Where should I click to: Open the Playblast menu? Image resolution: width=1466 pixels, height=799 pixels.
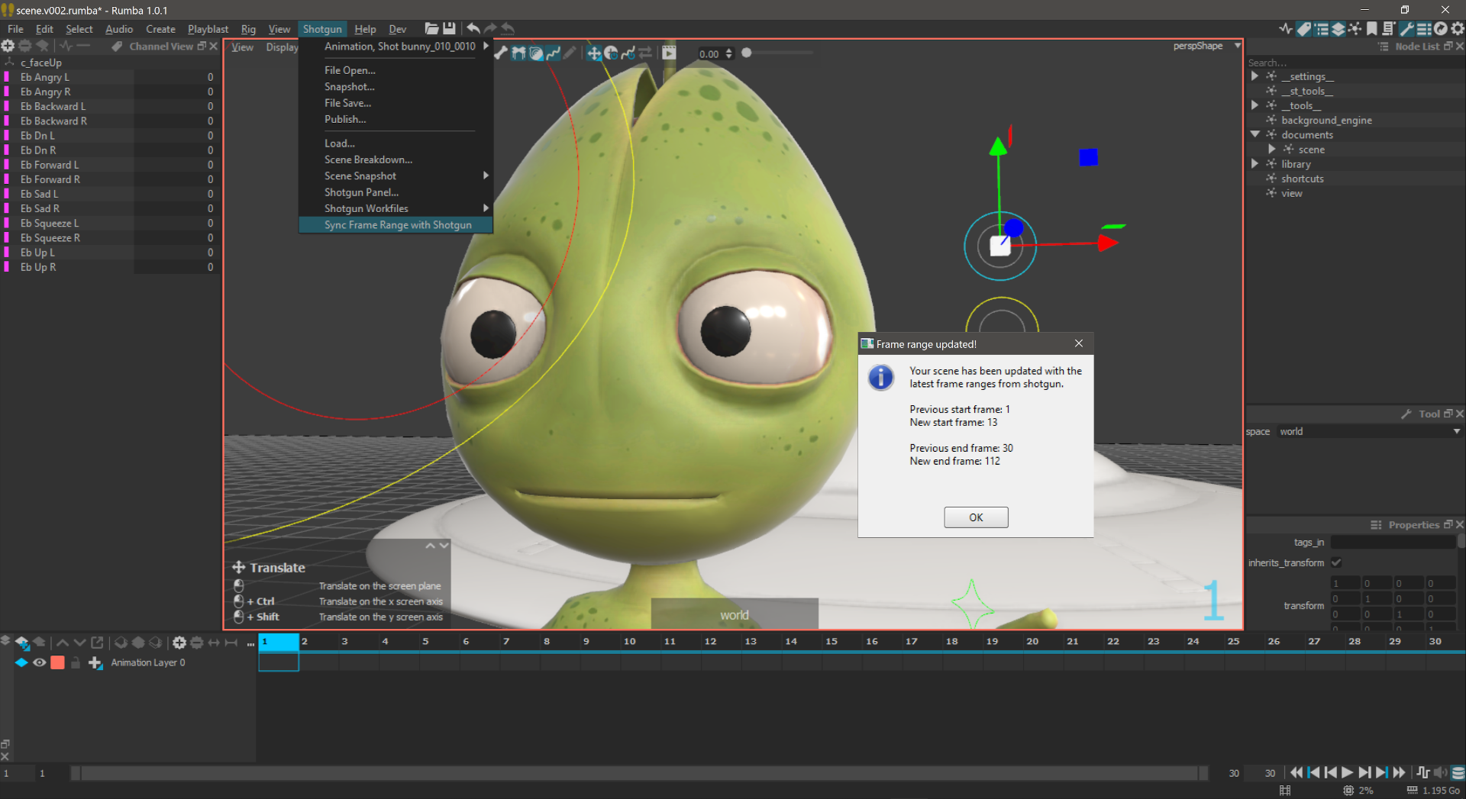click(x=208, y=29)
